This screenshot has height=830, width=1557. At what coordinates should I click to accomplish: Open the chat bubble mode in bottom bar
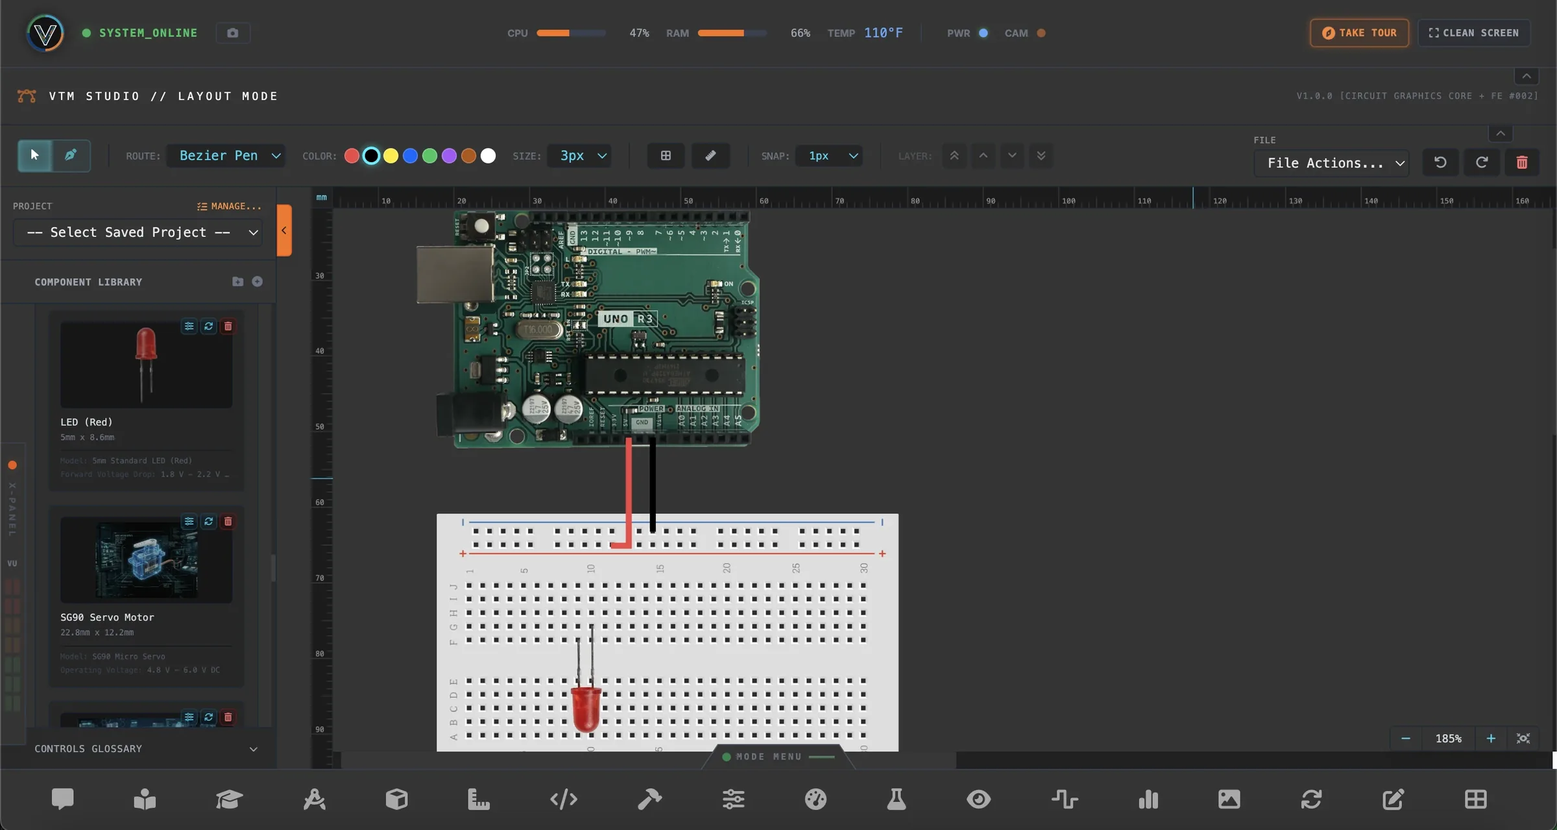coord(63,799)
